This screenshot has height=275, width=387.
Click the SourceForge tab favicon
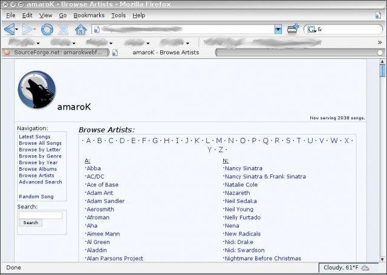[x=7, y=53]
